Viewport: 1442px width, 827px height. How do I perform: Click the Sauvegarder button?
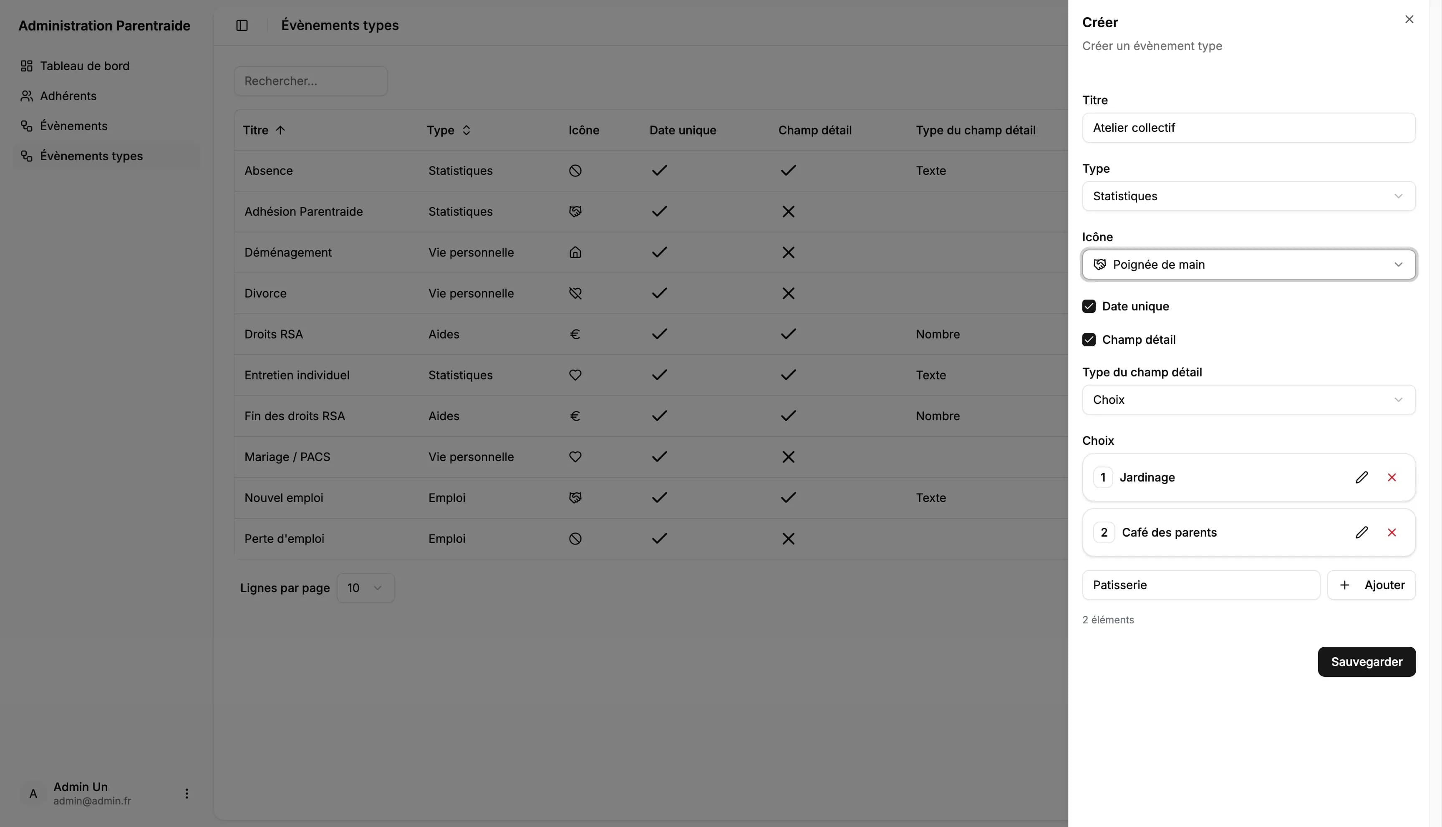[1366, 662]
